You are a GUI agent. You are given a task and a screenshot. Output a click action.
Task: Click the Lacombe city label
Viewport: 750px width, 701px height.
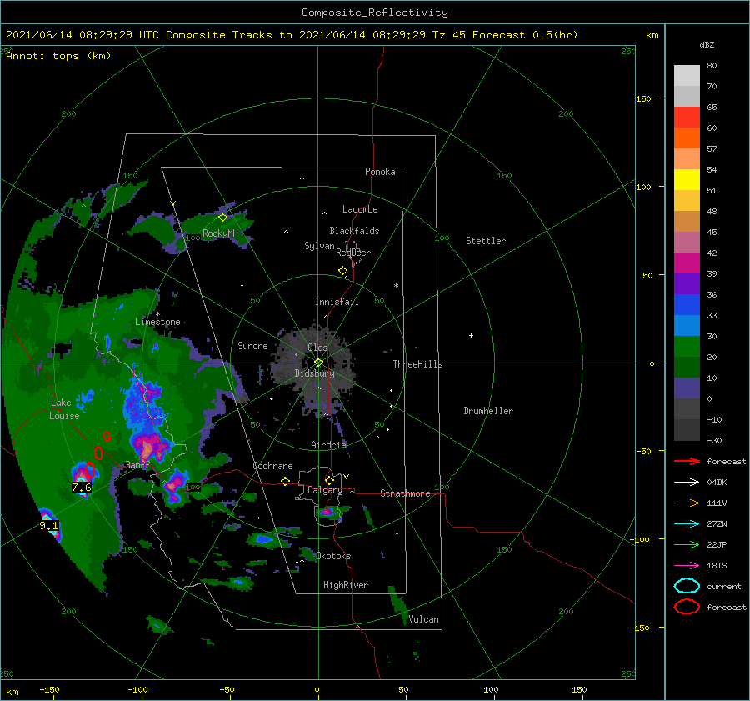[x=360, y=209]
